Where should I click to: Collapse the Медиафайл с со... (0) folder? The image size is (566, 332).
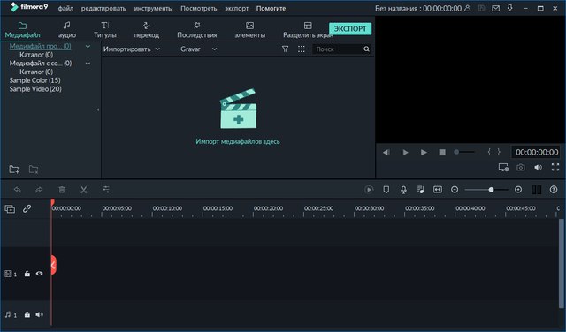88,64
